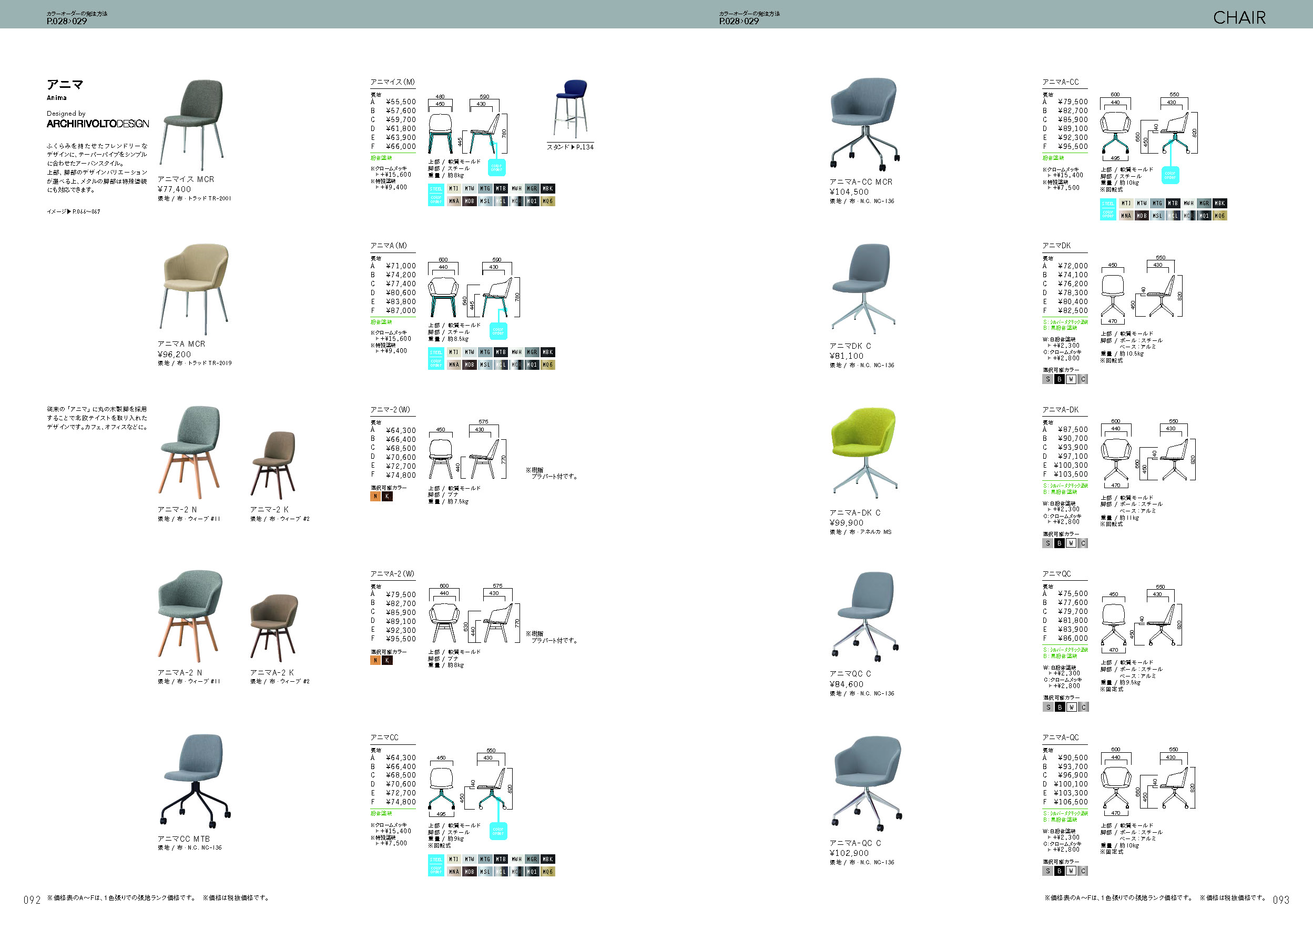Click price ¥87,000 in アニマA(M) table
The image size is (1313, 929).
(x=401, y=311)
